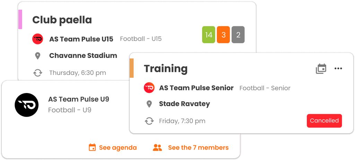This screenshot has width=355, height=160.
Task: Click the red AS Team Pulse Senior logo
Action: pos(149,88)
